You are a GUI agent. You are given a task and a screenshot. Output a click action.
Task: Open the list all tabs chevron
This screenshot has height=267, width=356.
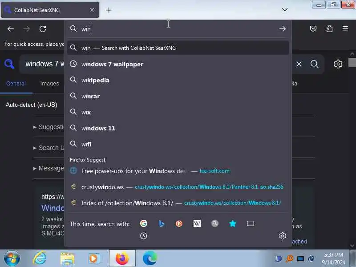pos(285,9)
